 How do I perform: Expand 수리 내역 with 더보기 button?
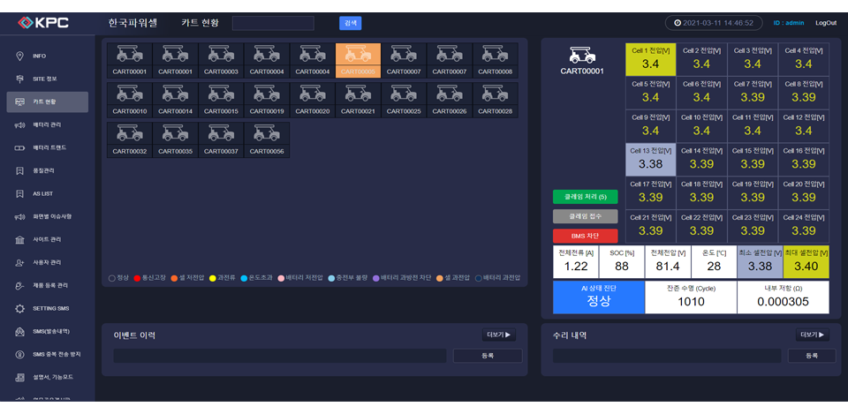(813, 335)
